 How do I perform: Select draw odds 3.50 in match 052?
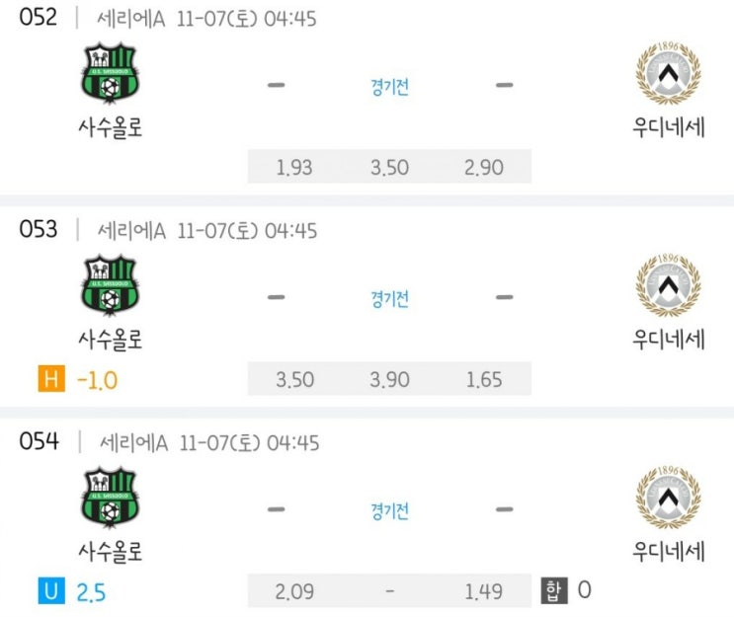389,167
